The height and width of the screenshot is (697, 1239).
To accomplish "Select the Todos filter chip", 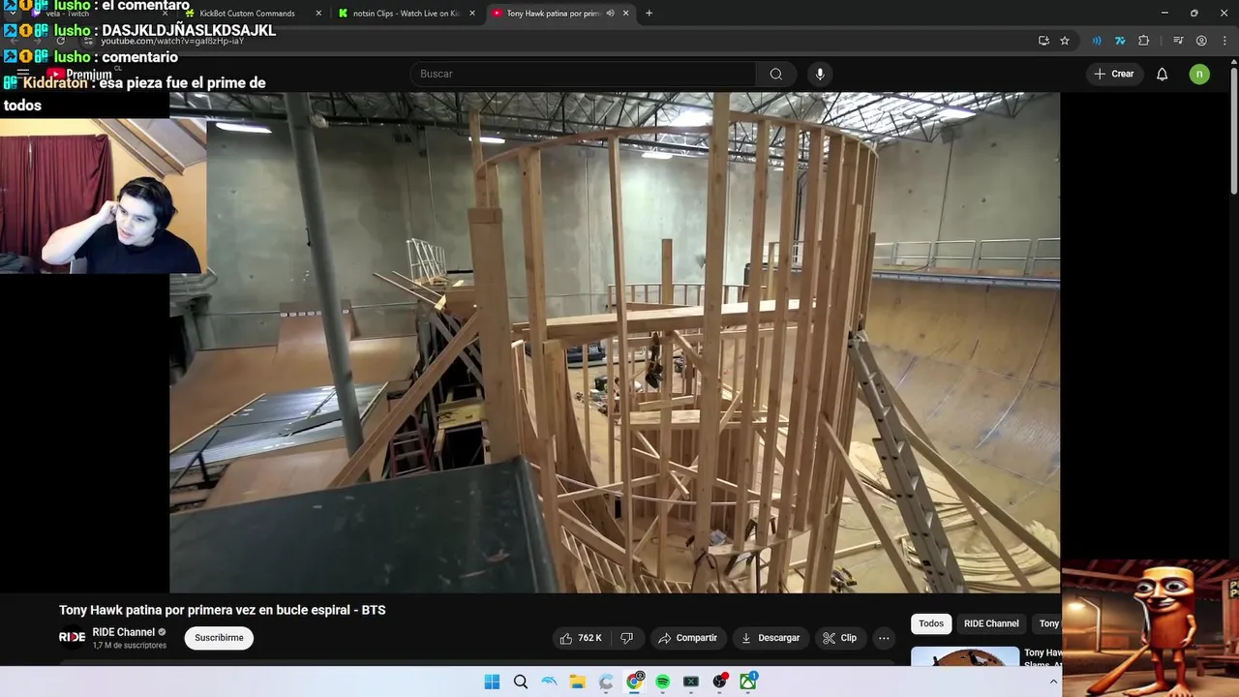I will pos(931,623).
